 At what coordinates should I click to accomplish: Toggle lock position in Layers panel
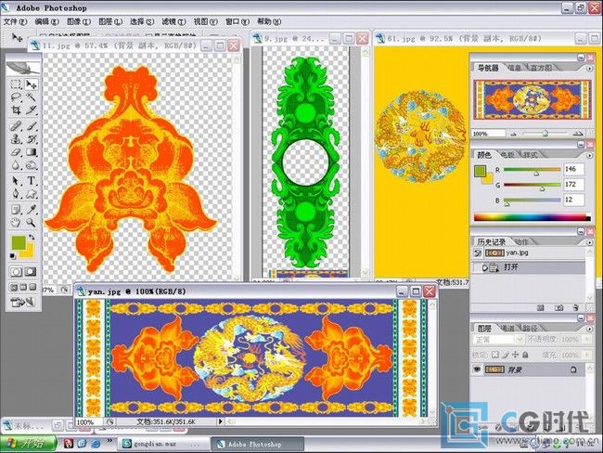515,355
